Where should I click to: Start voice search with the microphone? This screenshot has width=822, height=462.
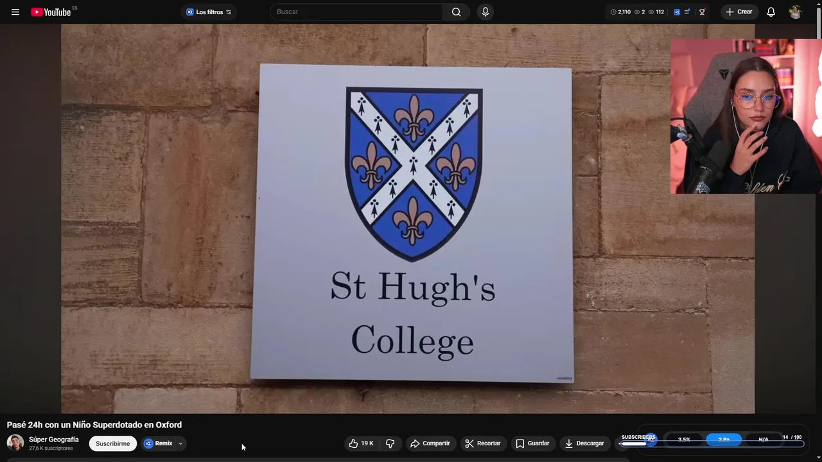coord(485,12)
